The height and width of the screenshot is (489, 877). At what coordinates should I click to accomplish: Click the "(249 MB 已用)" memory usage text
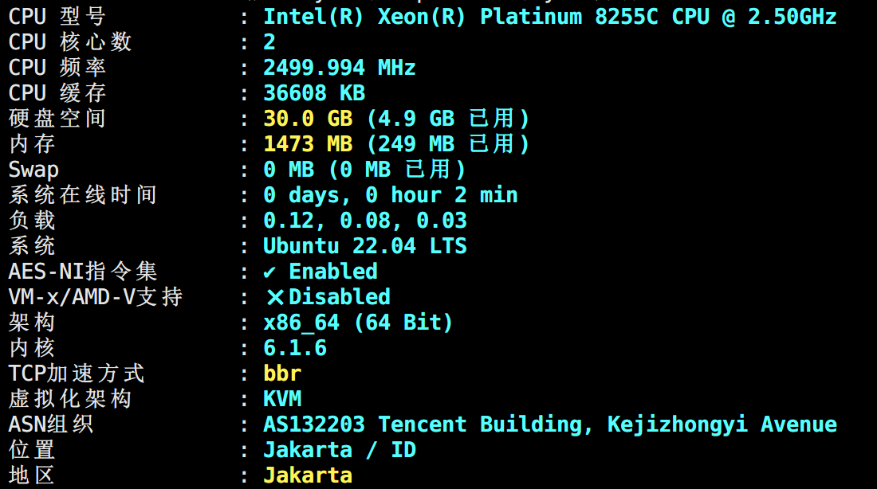click(448, 144)
